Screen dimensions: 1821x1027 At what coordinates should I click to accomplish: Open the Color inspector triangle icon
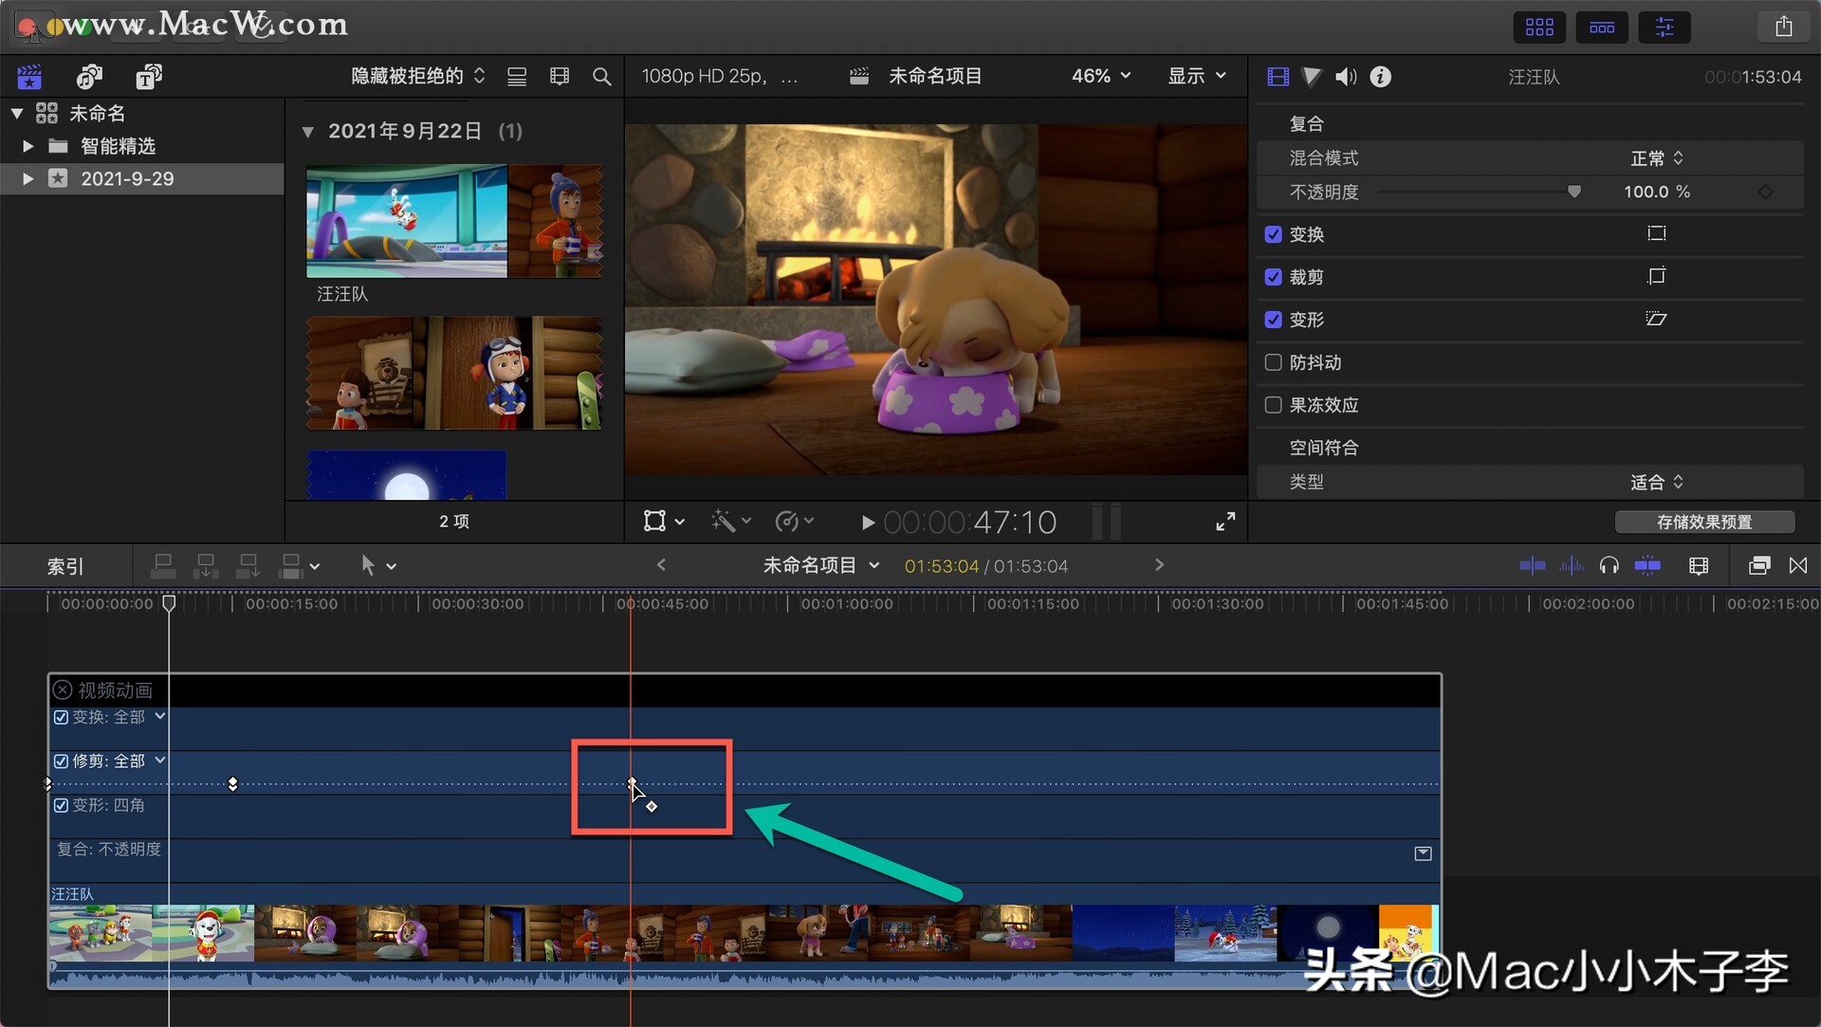tap(1312, 77)
